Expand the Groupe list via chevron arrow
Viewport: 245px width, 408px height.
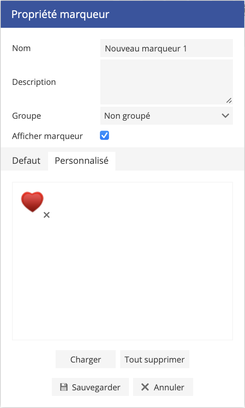coord(225,116)
